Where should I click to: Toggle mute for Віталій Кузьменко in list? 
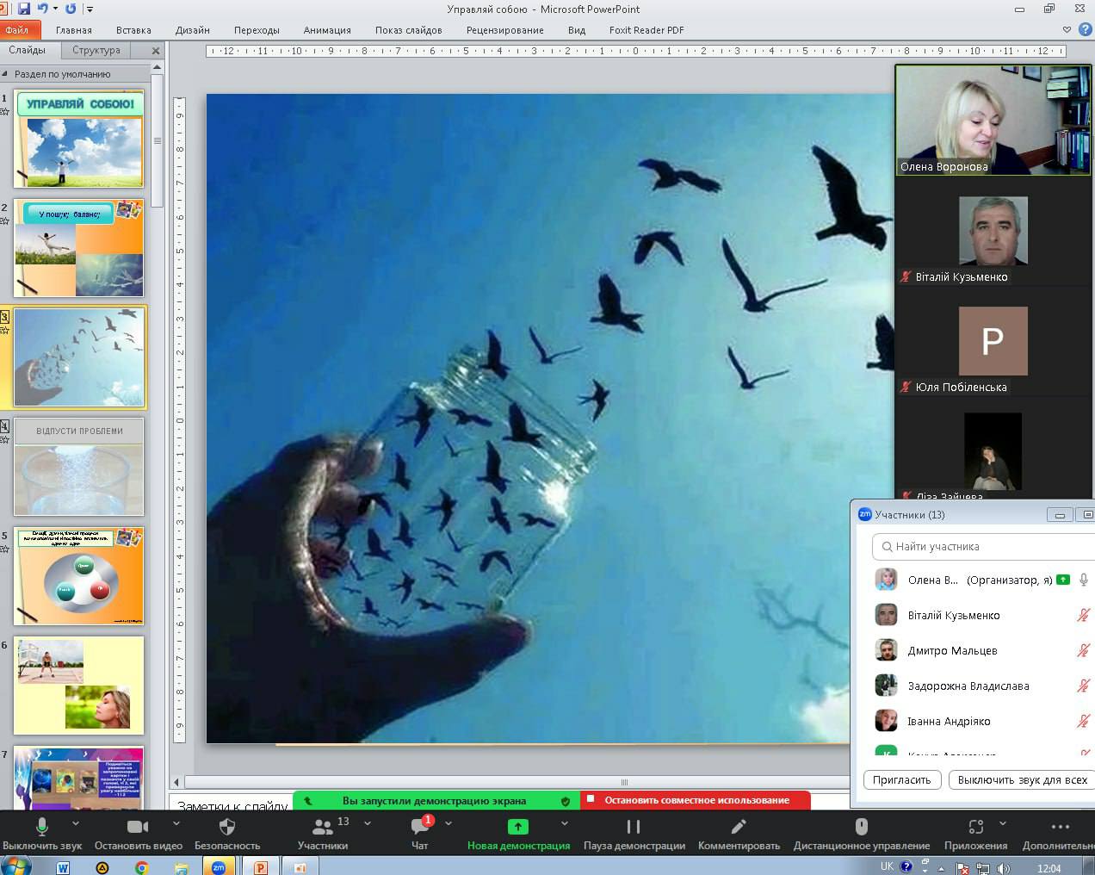pos(1083,615)
